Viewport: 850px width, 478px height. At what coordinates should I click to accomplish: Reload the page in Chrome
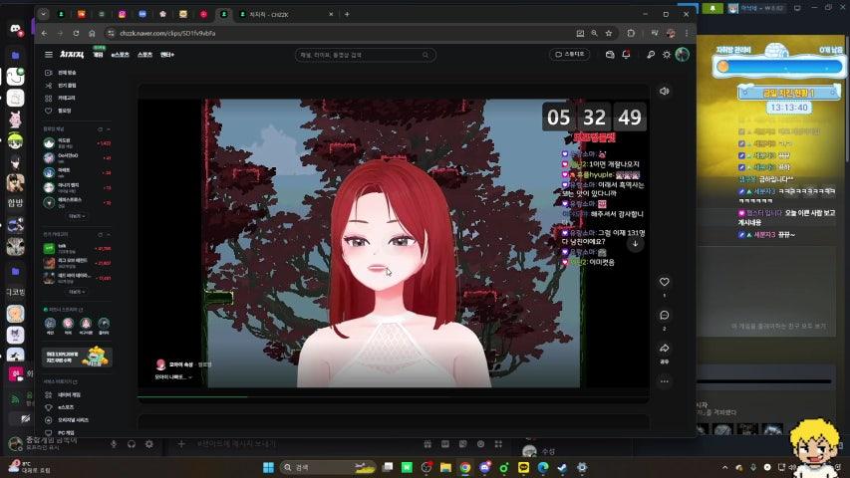[76, 33]
